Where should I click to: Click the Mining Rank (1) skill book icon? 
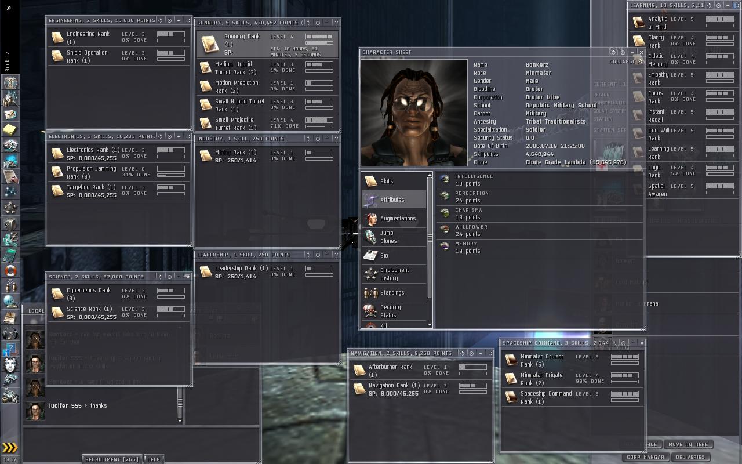pyautogui.click(x=205, y=155)
